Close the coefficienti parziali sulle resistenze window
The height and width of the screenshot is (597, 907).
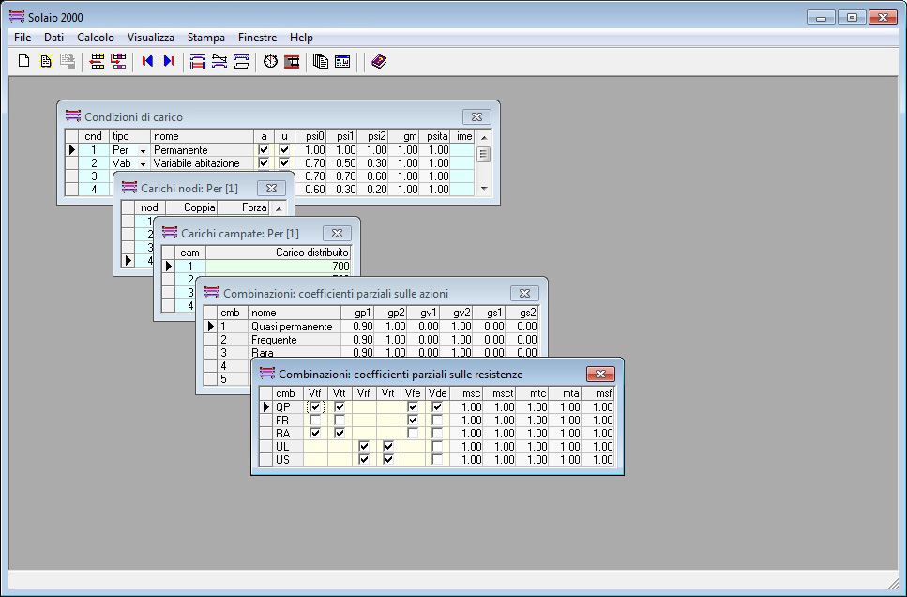click(600, 375)
